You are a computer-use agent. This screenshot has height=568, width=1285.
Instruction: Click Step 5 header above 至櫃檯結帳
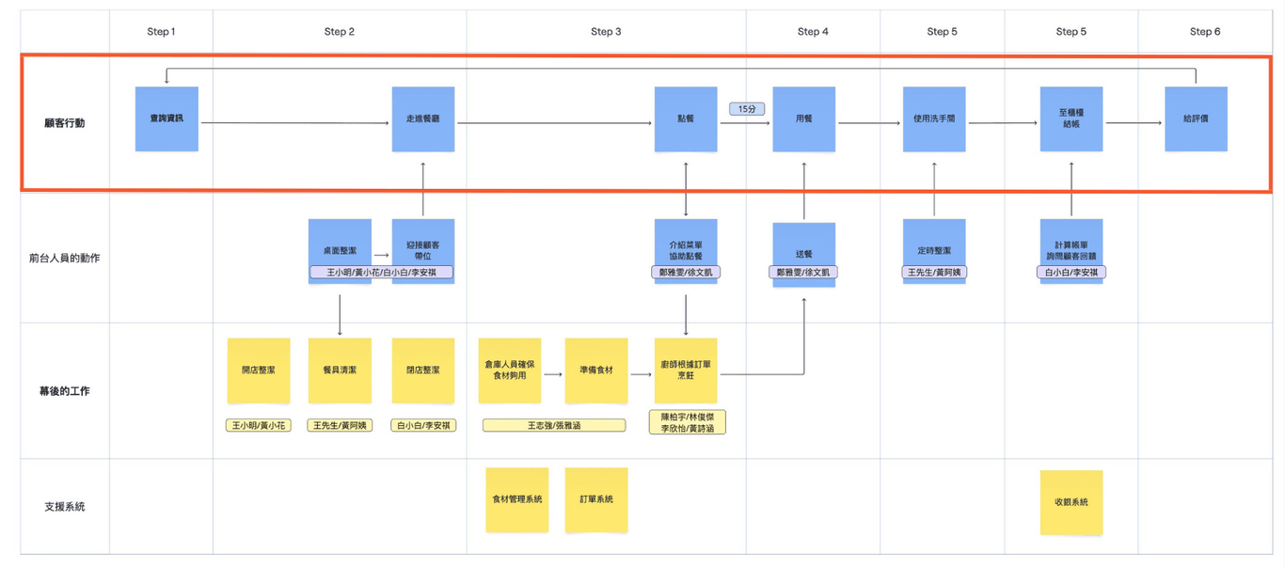click(1071, 32)
